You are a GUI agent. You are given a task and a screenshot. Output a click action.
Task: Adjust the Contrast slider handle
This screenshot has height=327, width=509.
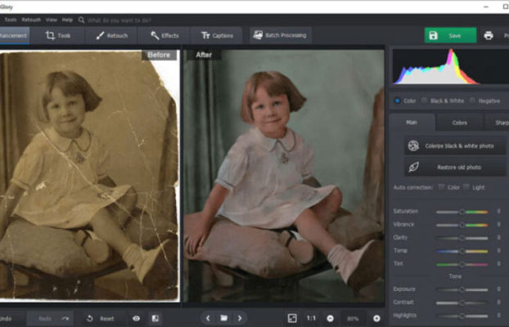pos(462,302)
